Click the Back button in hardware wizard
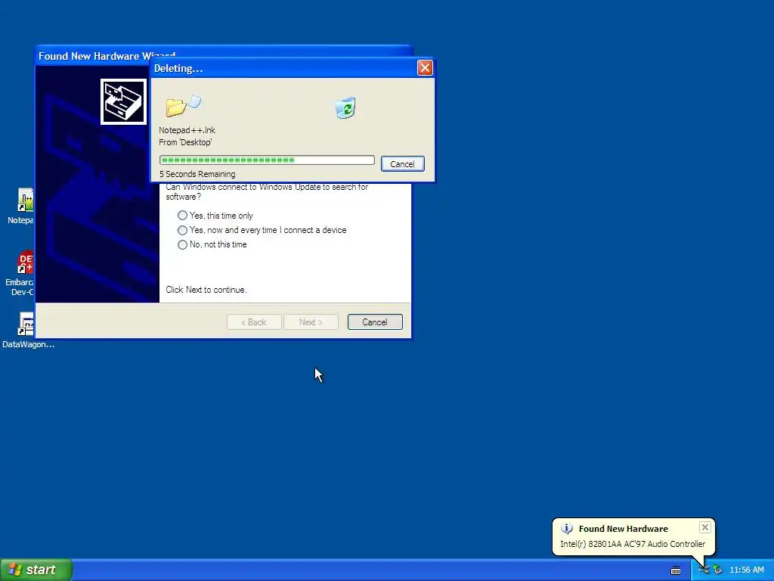 tap(254, 322)
